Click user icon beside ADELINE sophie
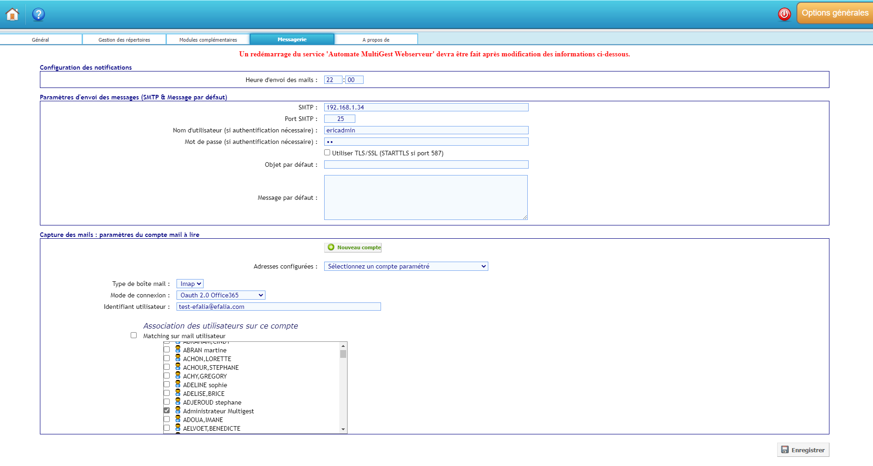The image size is (873, 466). pos(178,384)
